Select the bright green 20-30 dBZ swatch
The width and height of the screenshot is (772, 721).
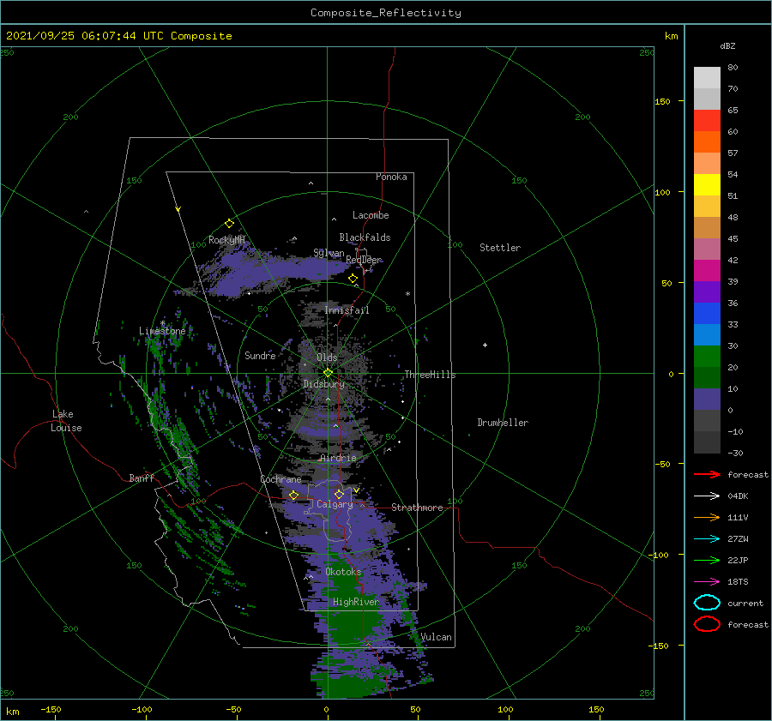707,357
